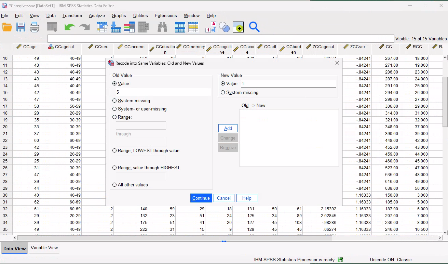The height and width of the screenshot is (264, 448).
Task: Click the Open data document folder icon
Action: pyautogui.click(x=7, y=27)
